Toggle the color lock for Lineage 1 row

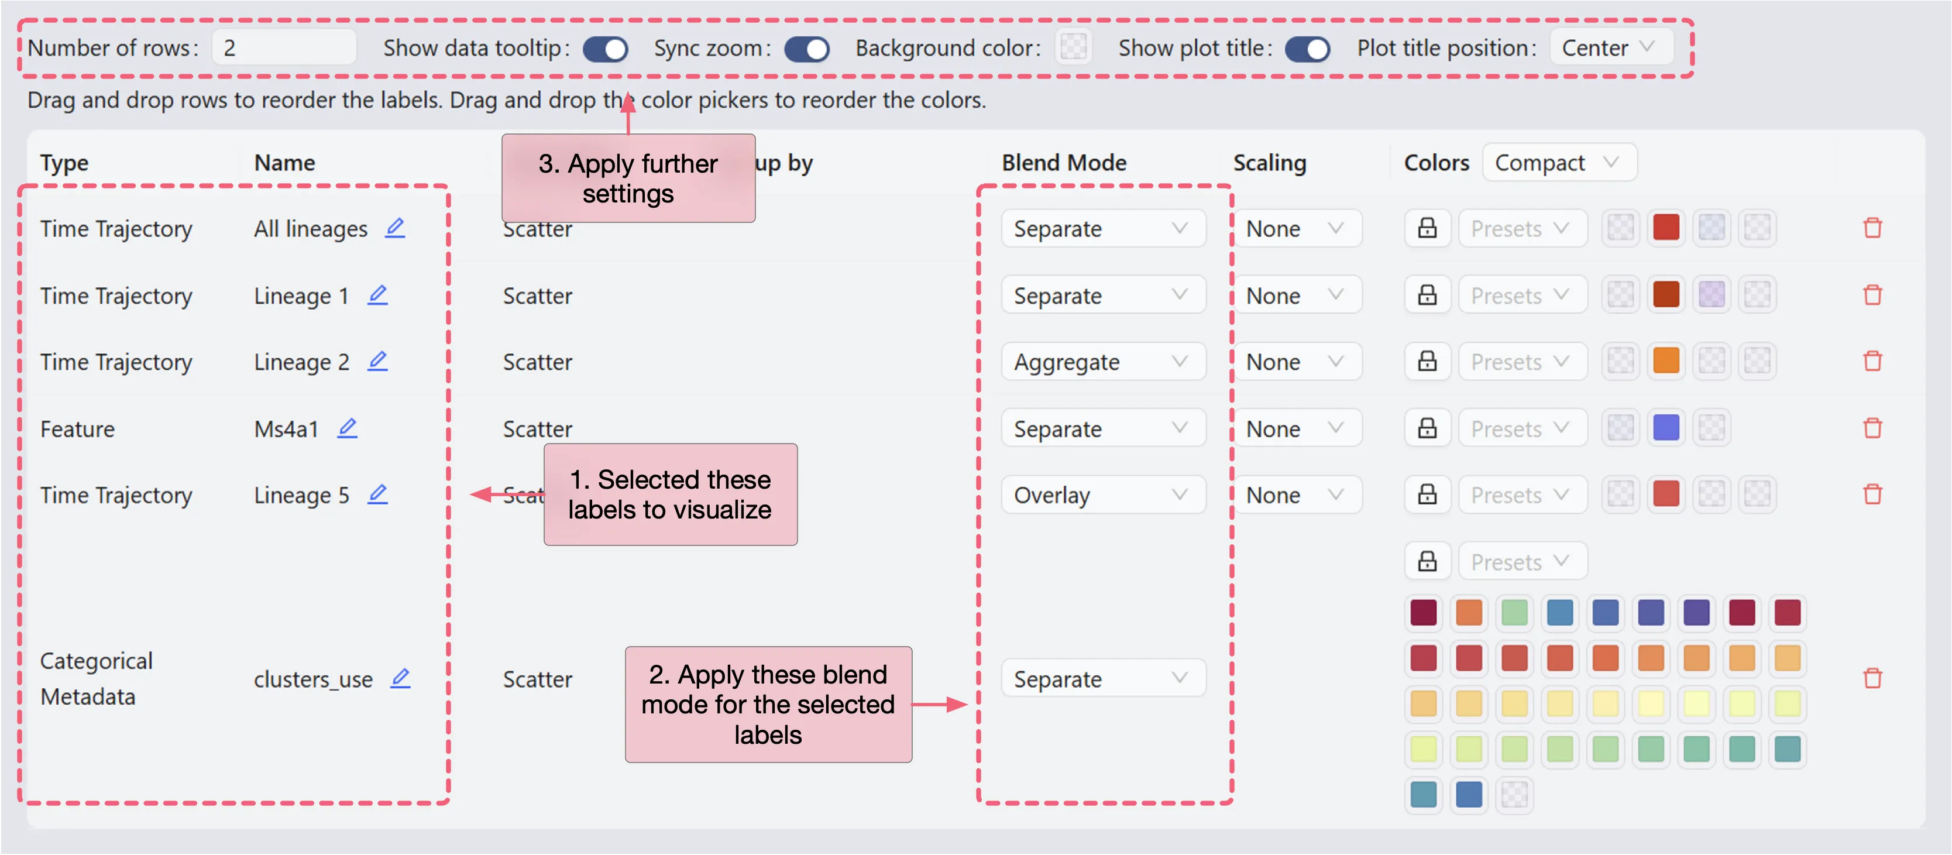[x=1427, y=295]
